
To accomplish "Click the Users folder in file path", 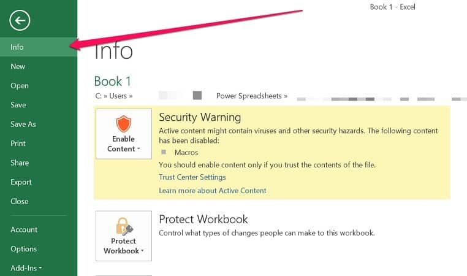I will [x=119, y=96].
